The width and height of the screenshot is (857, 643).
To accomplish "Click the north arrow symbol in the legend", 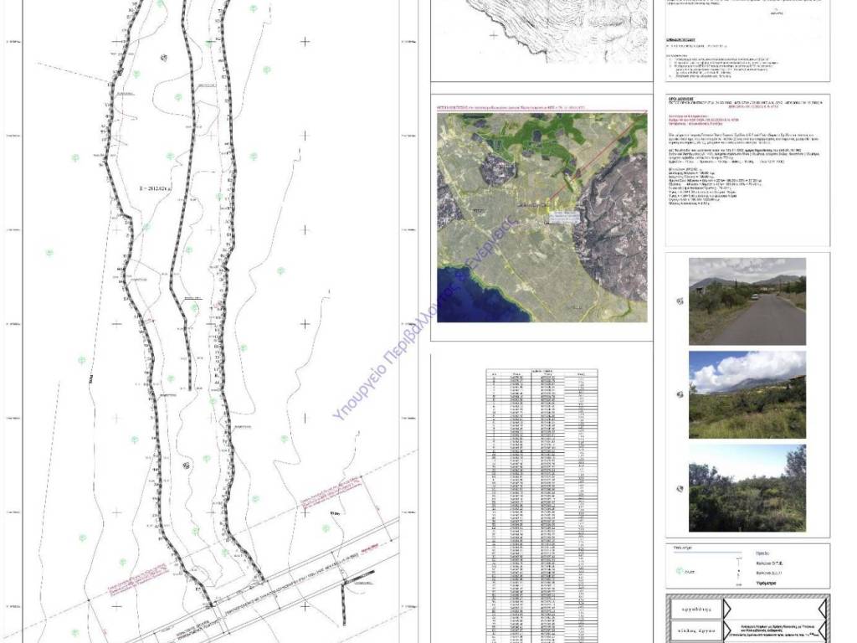I will pyautogui.click(x=740, y=579).
